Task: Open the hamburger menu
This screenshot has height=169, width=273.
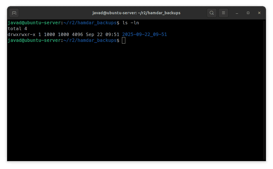Action: click(223, 13)
